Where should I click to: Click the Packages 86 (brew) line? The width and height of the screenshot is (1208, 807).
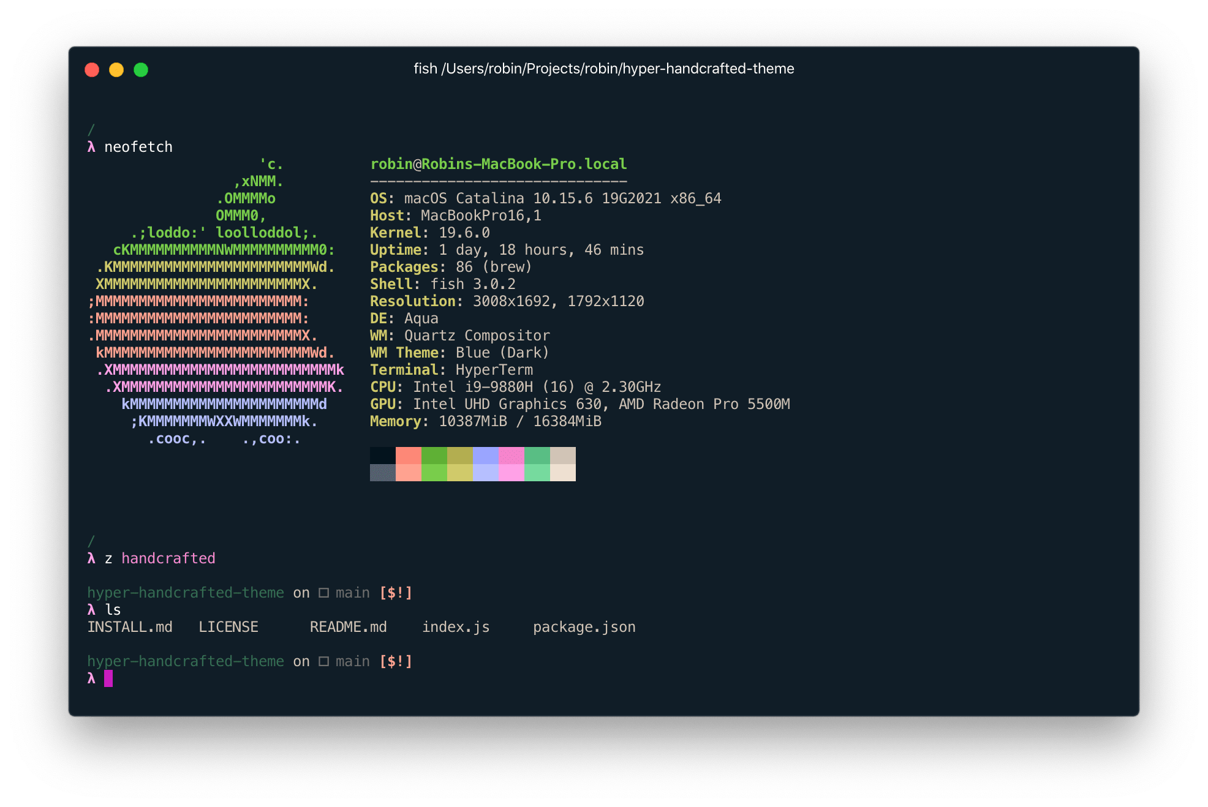(x=451, y=267)
